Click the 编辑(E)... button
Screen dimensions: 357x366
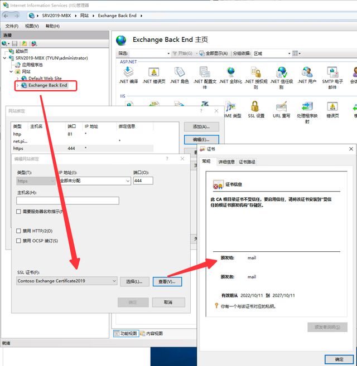coord(201,140)
